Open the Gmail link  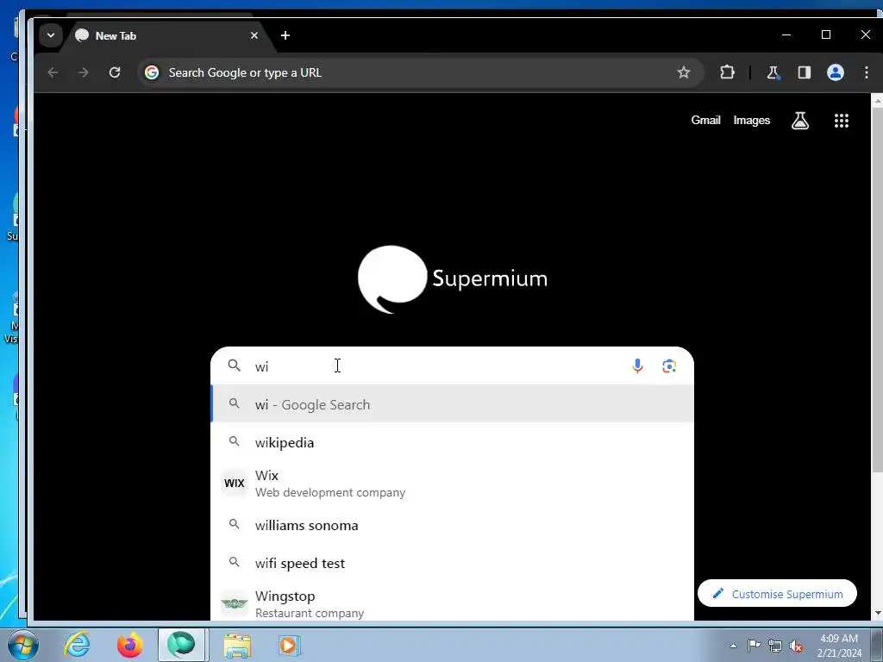705,121
